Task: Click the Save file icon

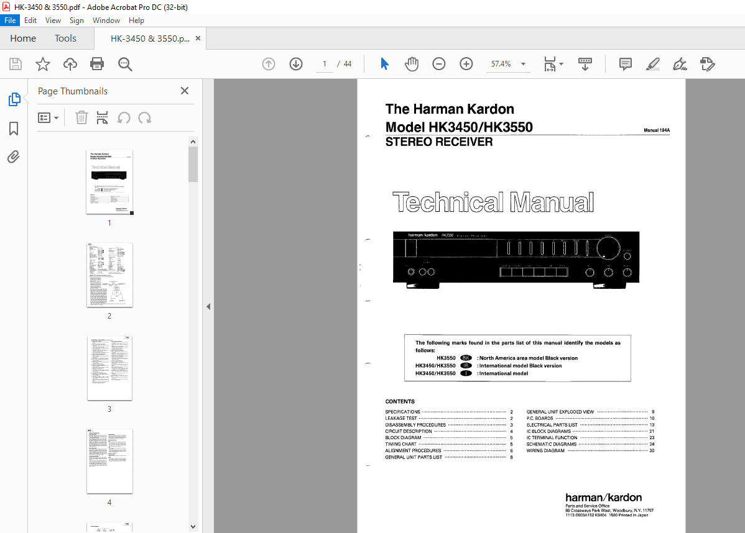Action: tap(16, 64)
